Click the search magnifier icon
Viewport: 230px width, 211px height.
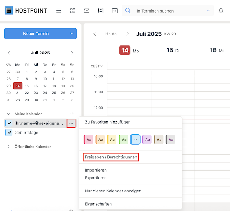coord(128,10)
